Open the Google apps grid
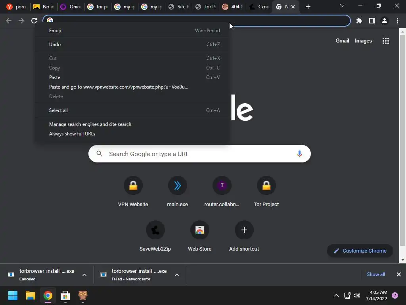The image size is (406, 305). 385,41
